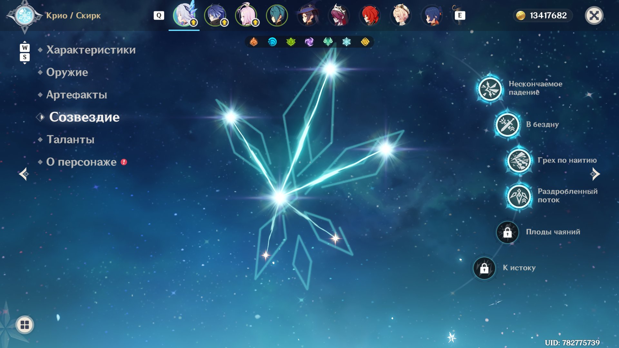The width and height of the screenshot is (619, 348).
Task: Click the Нескончаемое падение label
Action: [535, 88]
